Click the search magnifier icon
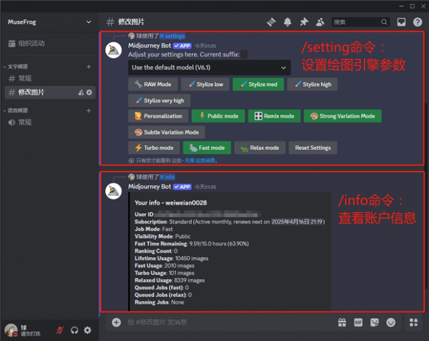The image size is (429, 341). 384,22
